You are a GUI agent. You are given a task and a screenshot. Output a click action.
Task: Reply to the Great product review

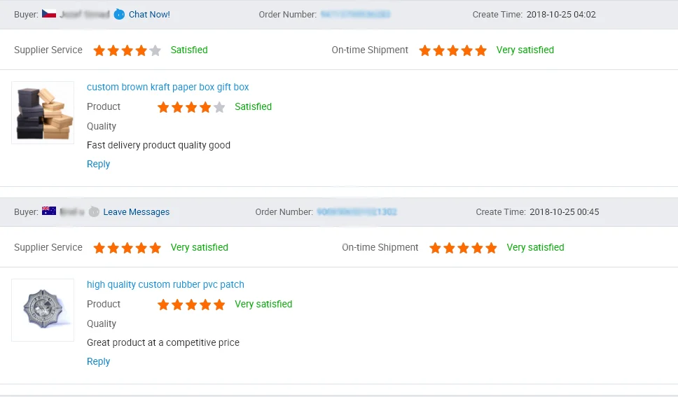pos(98,362)
